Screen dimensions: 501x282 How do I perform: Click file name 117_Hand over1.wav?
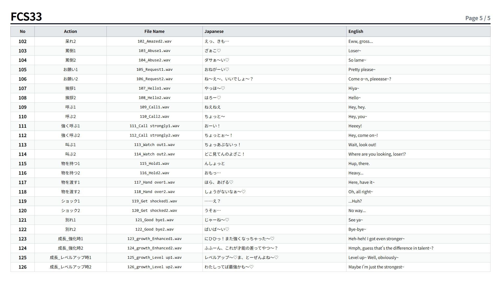click(x=154, y=182)
